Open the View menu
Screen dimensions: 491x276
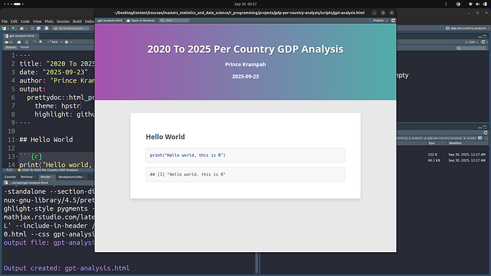[37, 21]
